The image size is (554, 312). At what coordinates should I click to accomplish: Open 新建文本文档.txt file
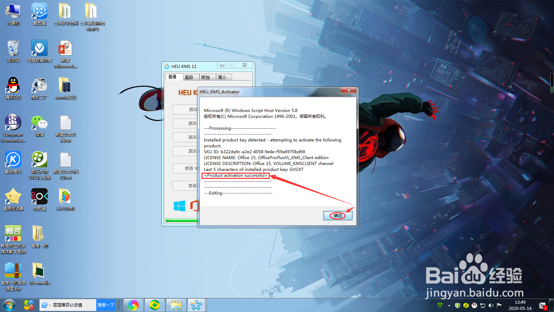click(x=66, y=128)
